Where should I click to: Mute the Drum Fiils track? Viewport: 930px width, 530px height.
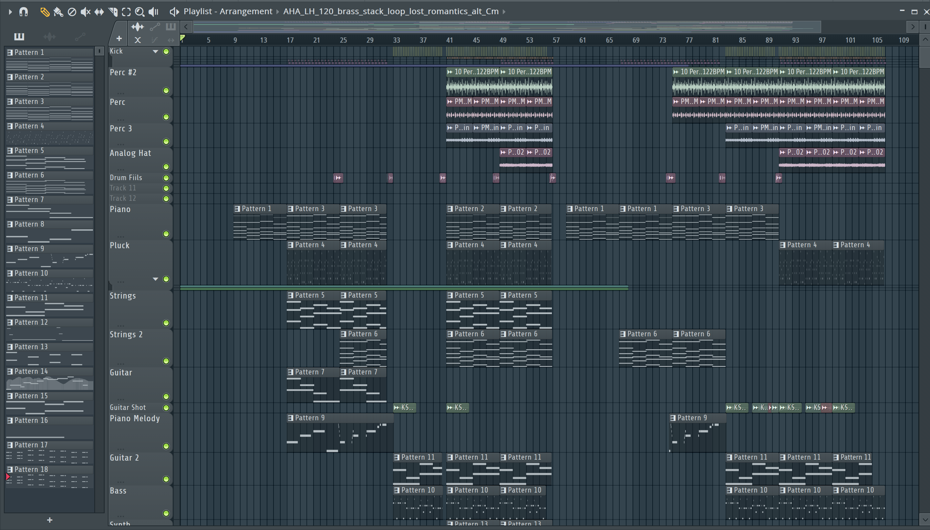(166, 178)
